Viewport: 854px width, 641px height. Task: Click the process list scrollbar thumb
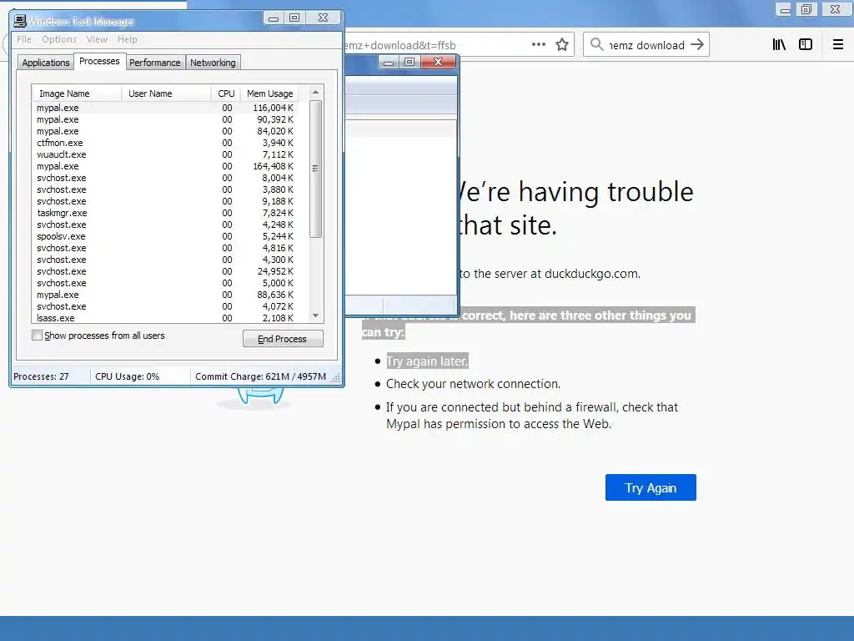[315, 169]
